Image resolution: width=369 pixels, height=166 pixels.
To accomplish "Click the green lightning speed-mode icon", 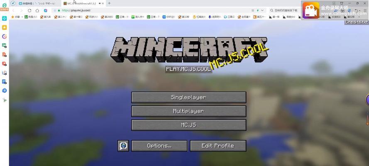I will 258,10.
